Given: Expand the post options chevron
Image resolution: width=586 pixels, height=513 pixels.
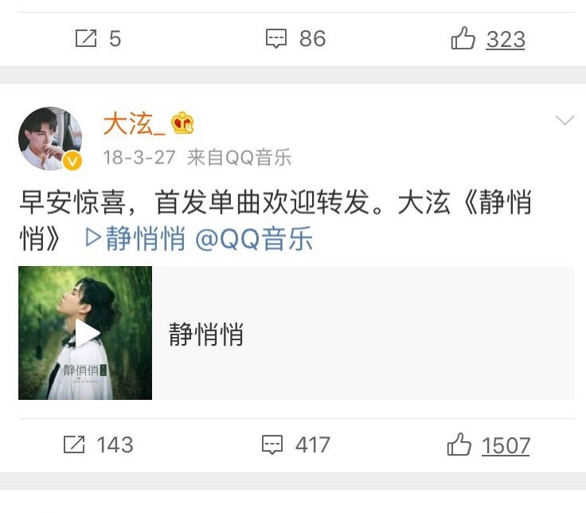Looking at the screenshot, I should point(565,120).
